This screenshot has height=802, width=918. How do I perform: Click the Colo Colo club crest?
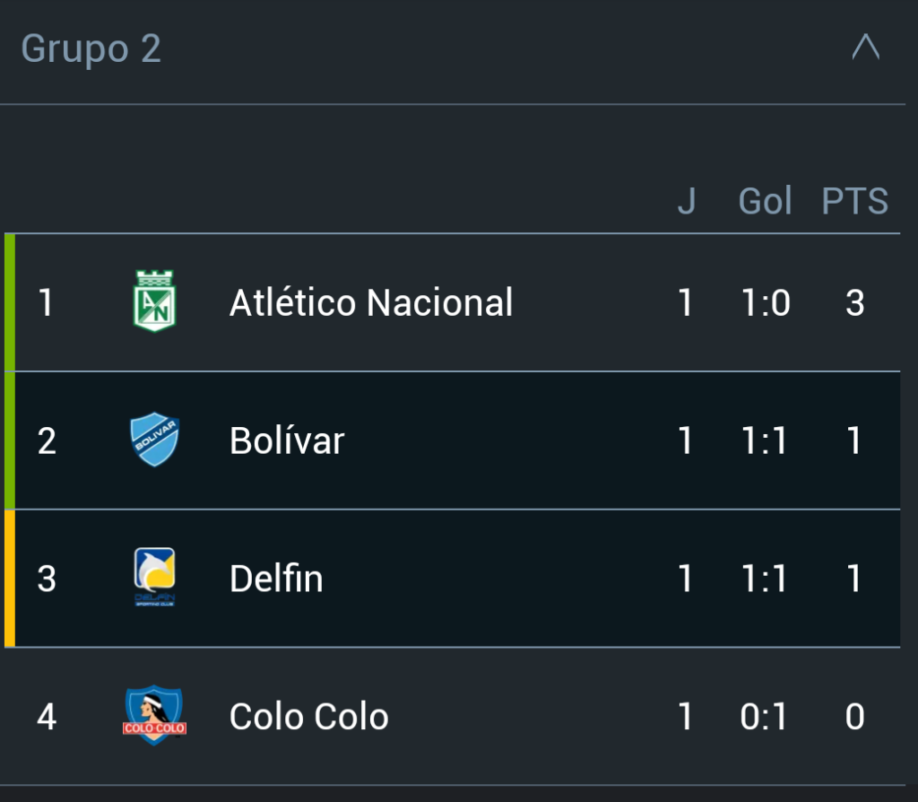pos(154,715)
